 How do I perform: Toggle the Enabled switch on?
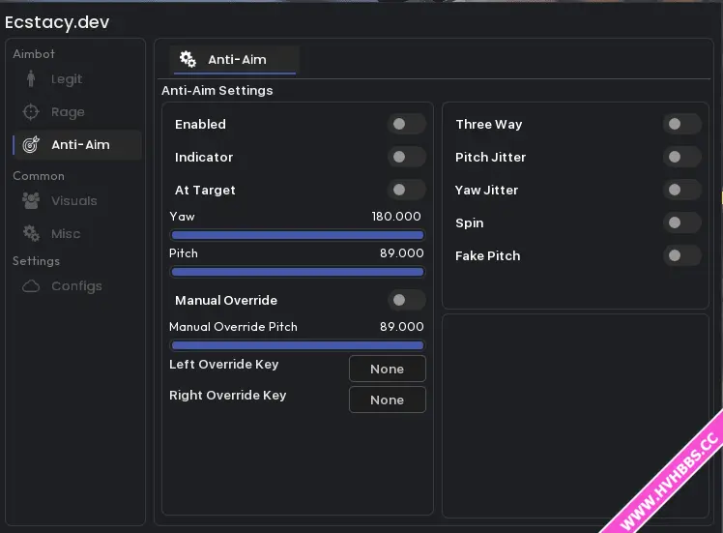406,124
